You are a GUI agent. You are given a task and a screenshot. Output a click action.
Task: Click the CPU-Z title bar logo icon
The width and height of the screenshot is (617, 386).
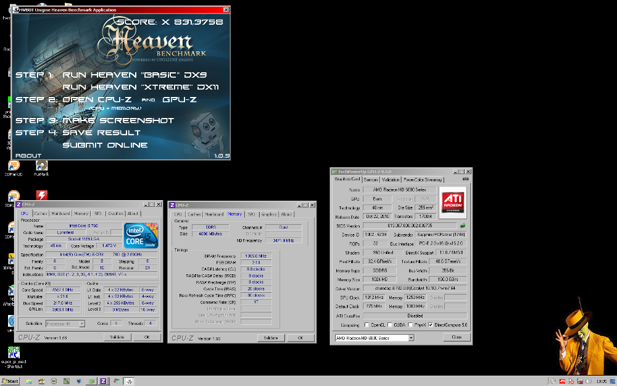click(x=19, y=204)
